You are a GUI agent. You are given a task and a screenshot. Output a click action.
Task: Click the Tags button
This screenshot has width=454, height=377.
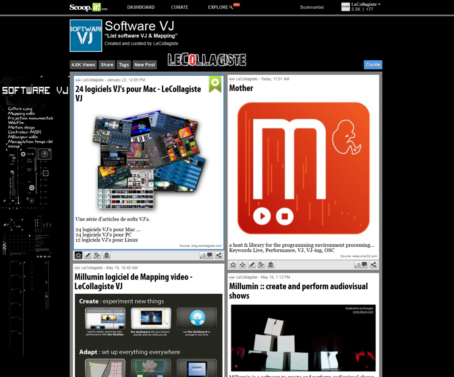pyautogui.click(x=124, y=65)
